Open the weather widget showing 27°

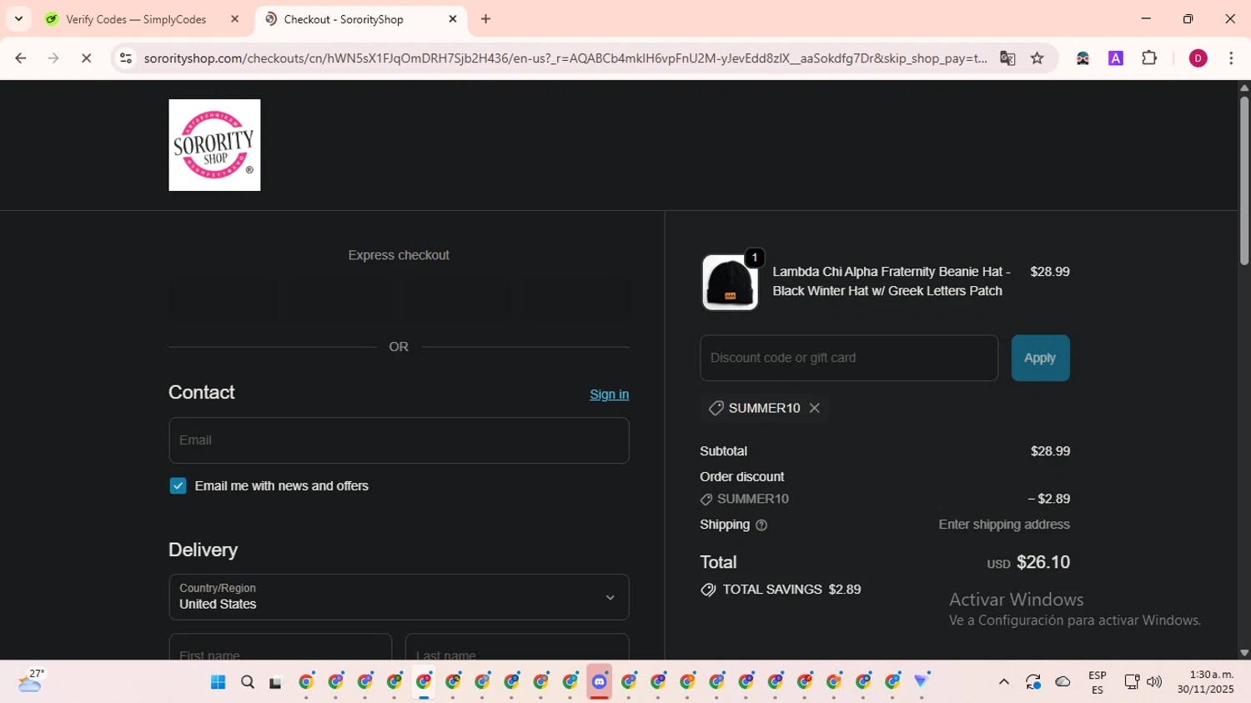(31, 681)
